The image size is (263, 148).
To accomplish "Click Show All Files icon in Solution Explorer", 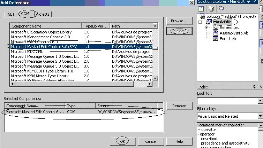I will (211, 9).
